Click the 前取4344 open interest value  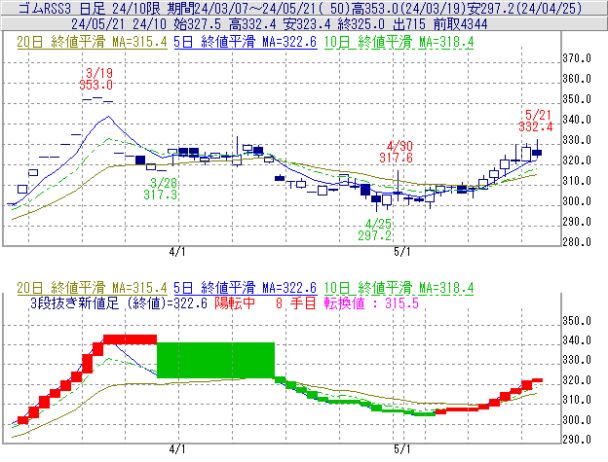[x=461, y=24]
